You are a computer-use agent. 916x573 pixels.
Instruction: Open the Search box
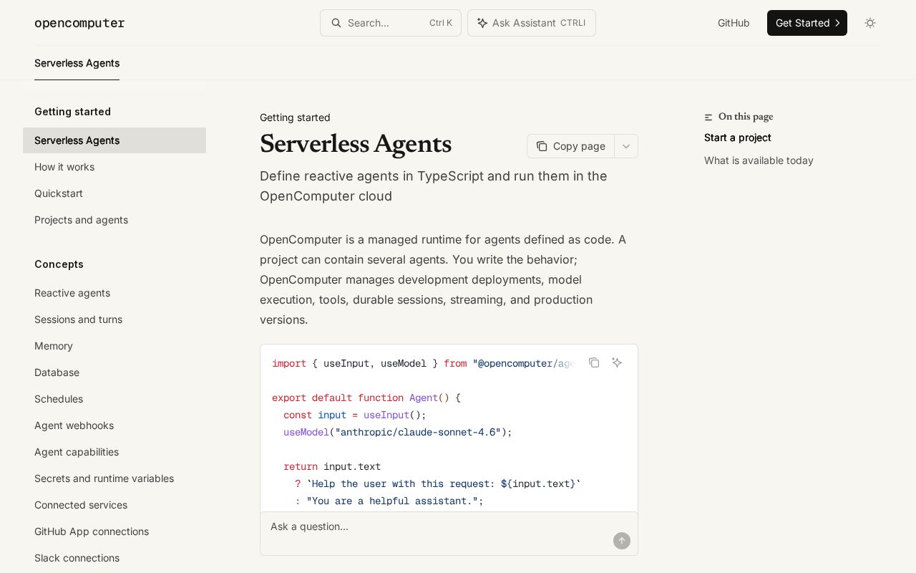click(391, 23)
